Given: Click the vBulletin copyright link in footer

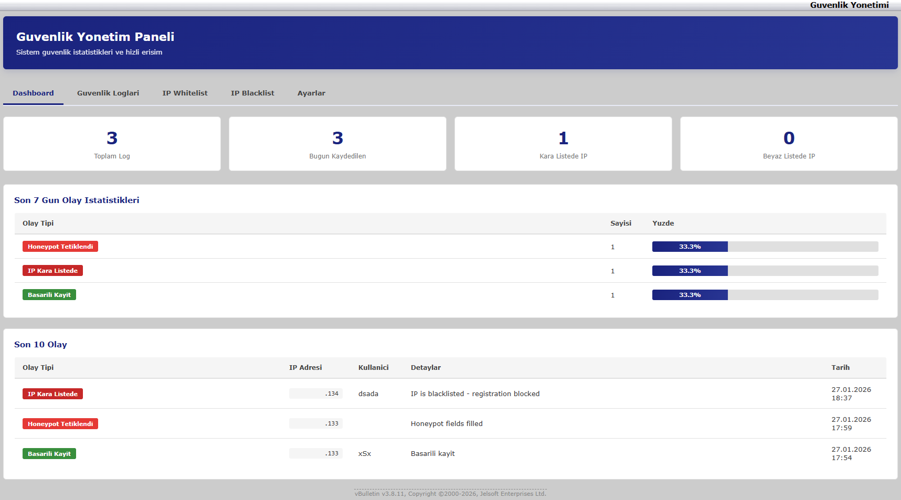Looking at the screenshot, I should pos(450,494).
